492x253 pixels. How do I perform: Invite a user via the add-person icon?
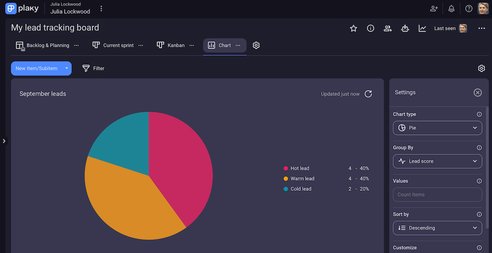[433, 8]
